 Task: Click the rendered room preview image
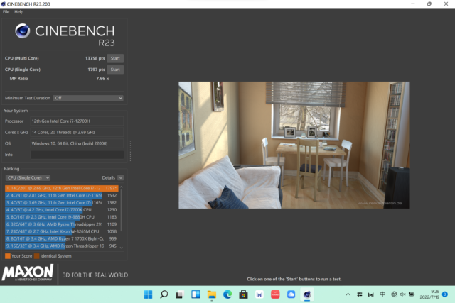tap(294, 145)
